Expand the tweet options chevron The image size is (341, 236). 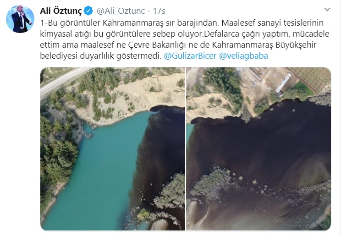pyautogui.click(x=327, y=9)
